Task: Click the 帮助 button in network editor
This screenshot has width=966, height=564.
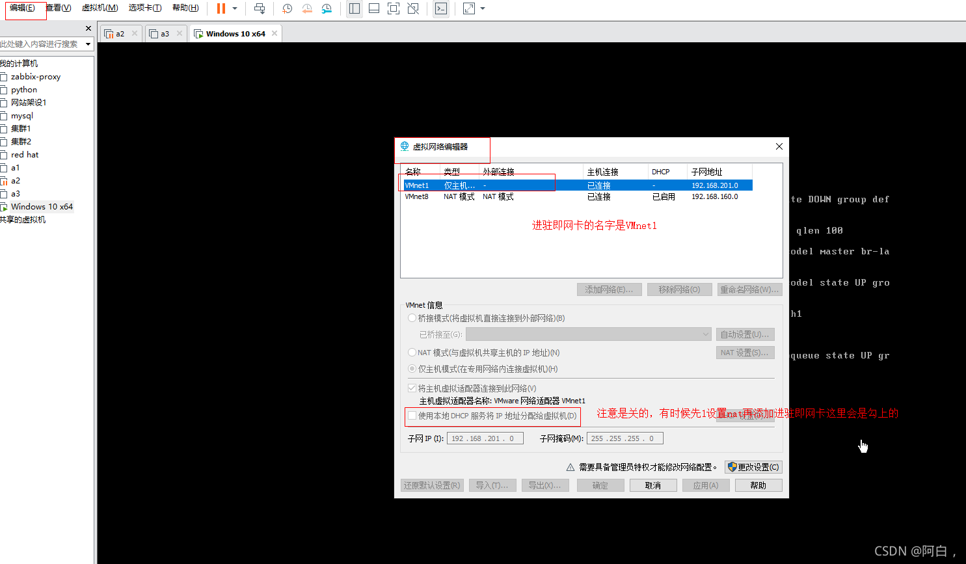Action: point(758,485)
